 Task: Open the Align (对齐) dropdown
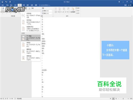(x=78, y=8)
